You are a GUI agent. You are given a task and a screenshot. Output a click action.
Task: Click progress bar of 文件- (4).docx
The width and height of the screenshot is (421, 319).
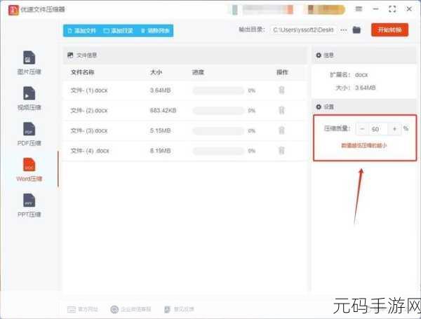[x=218, y=151]
